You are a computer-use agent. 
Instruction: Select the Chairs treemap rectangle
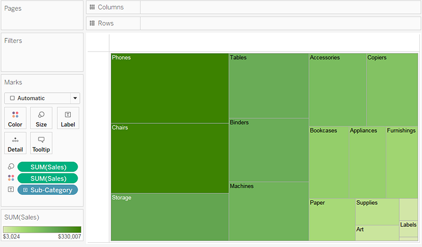170,159
